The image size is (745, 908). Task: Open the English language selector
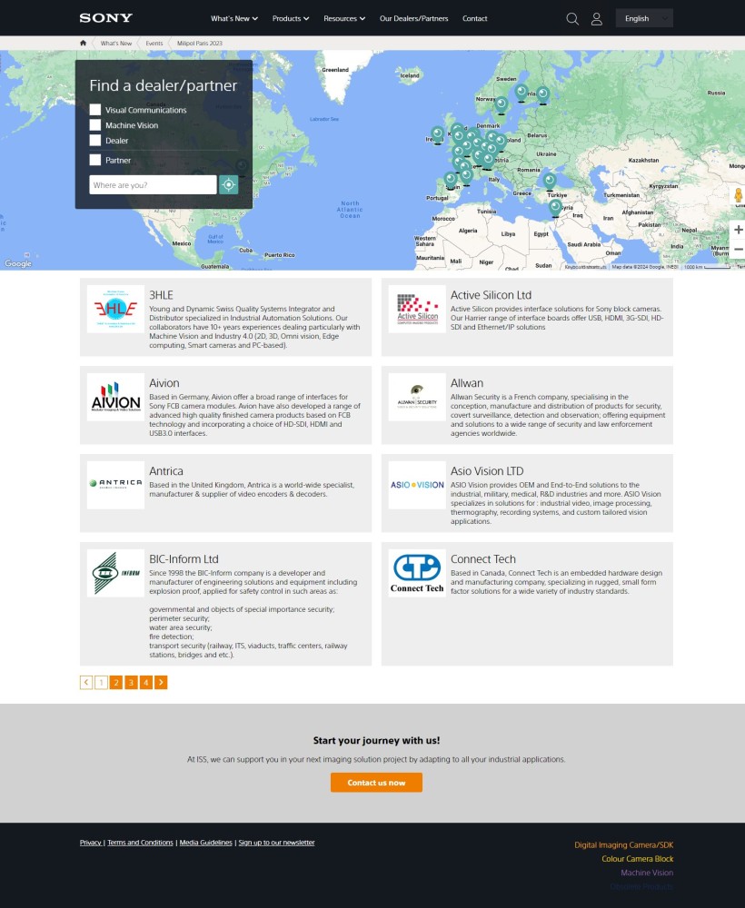pyautogui.click(x=643, y=18)
